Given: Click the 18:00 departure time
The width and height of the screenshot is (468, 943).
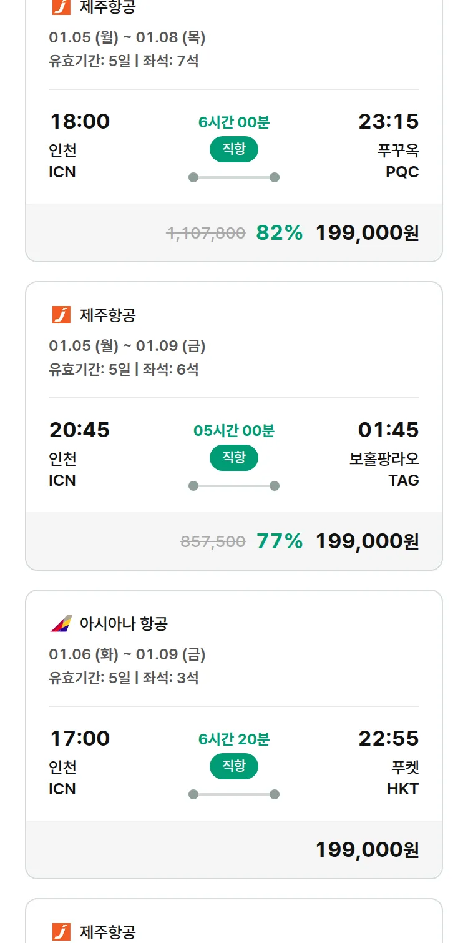Looking at the screenshot, I should pos(80,121).
